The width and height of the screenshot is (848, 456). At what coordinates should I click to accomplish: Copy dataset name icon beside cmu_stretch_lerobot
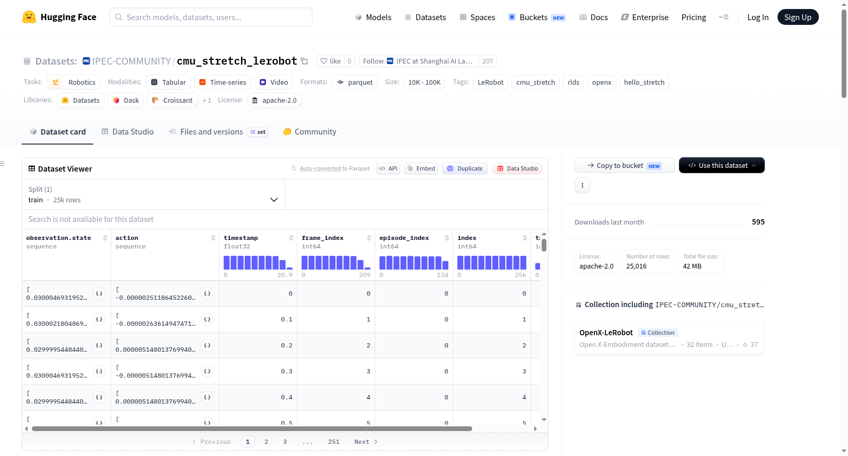[304, 61]
